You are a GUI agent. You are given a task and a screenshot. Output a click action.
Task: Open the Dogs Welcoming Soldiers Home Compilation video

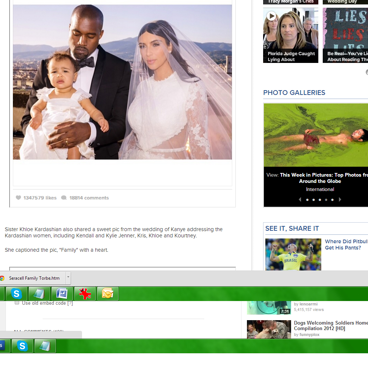coord(330,326)
